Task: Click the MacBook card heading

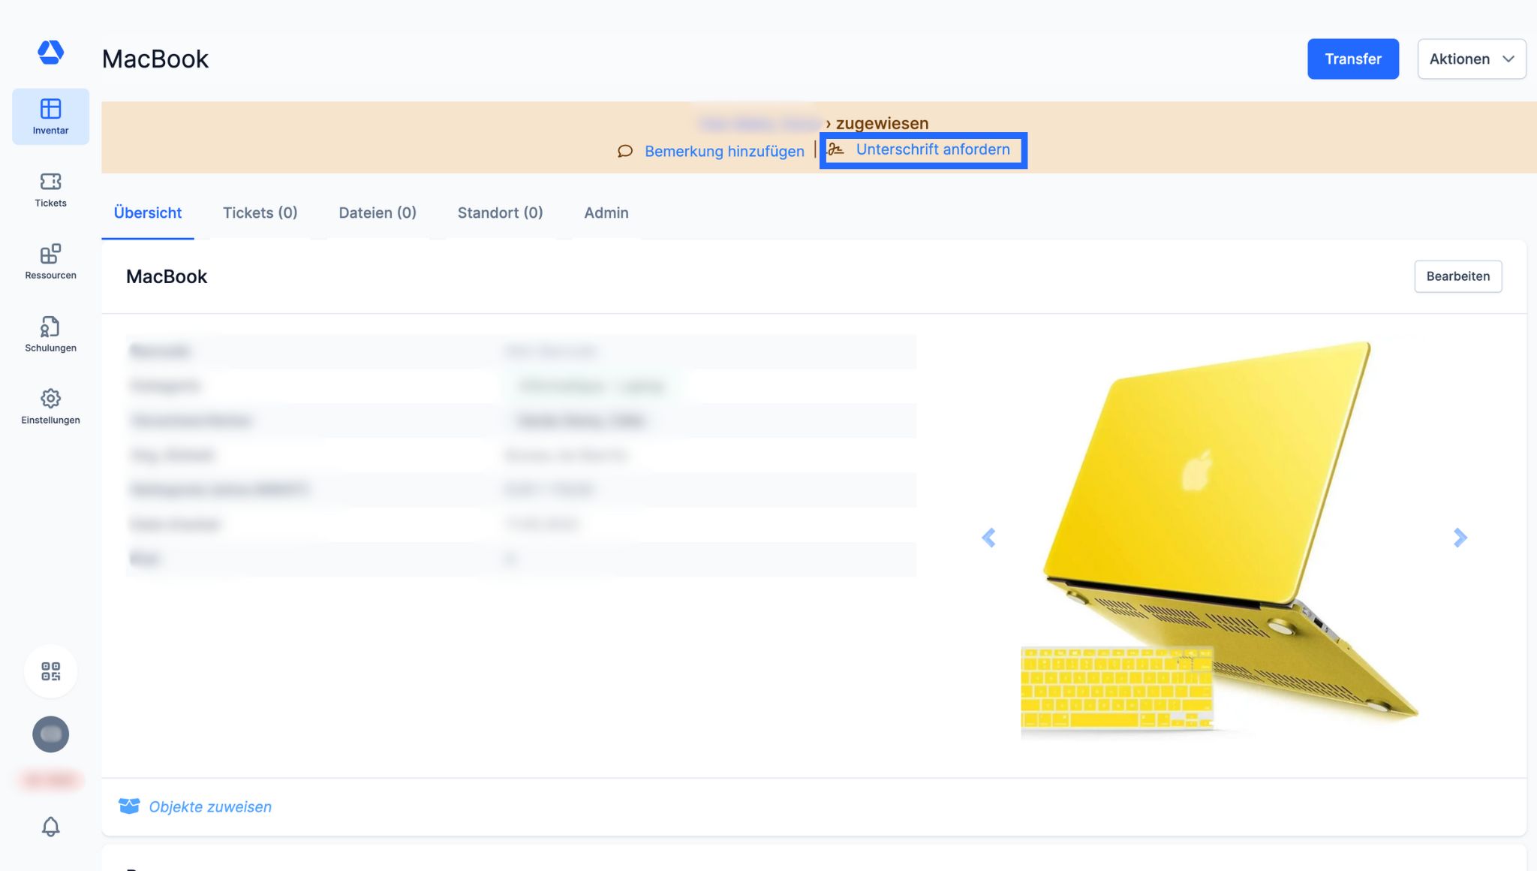Action: [167, 276]
